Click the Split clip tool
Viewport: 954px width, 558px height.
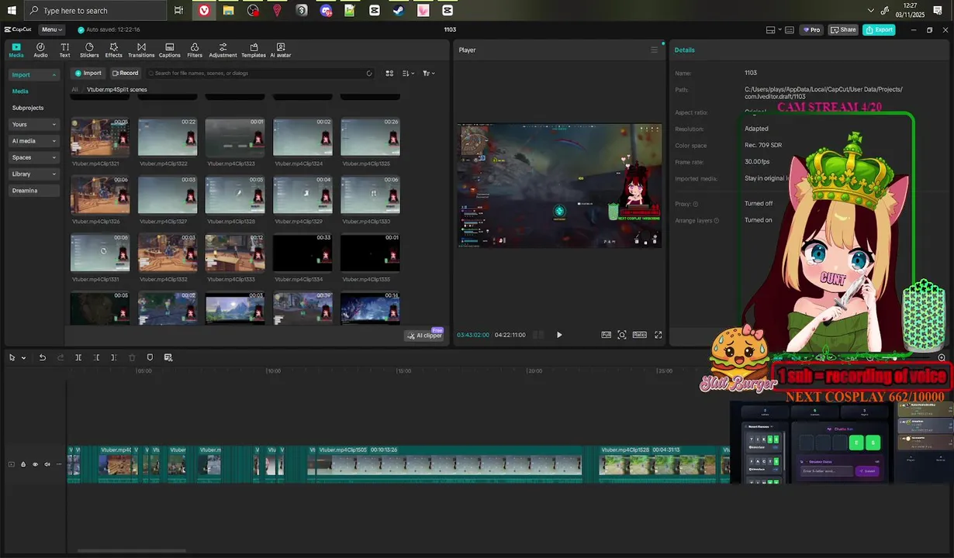pos(78,357)
